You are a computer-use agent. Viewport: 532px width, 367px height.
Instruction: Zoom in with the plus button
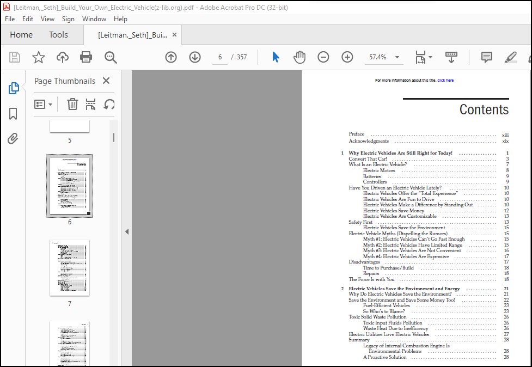(x=347, y=57)
